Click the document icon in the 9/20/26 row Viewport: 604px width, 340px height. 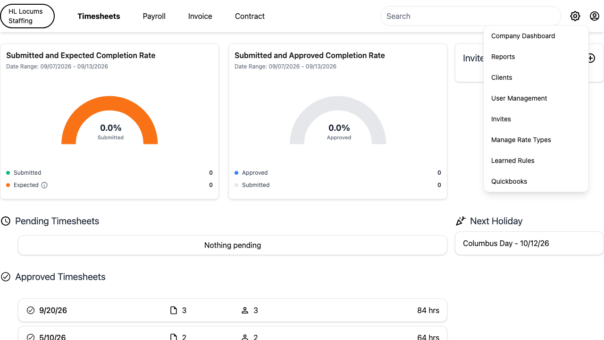click(x=174, y=310)
